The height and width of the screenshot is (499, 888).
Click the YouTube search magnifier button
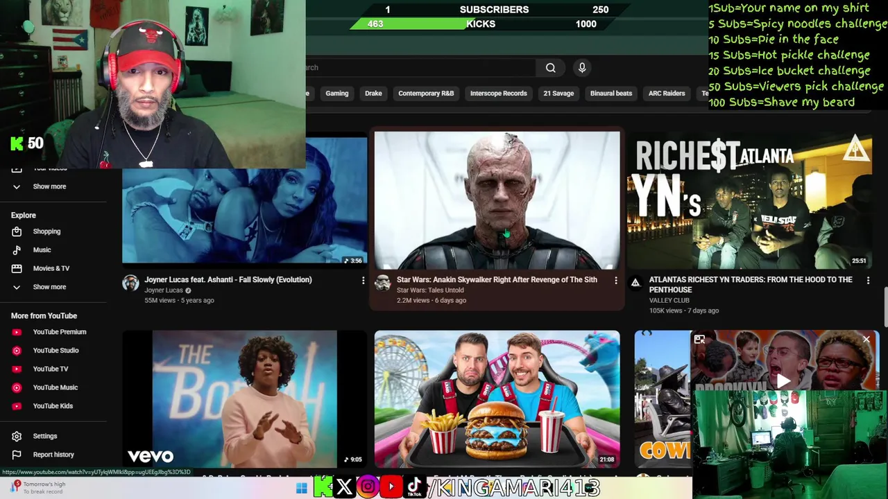550,68
